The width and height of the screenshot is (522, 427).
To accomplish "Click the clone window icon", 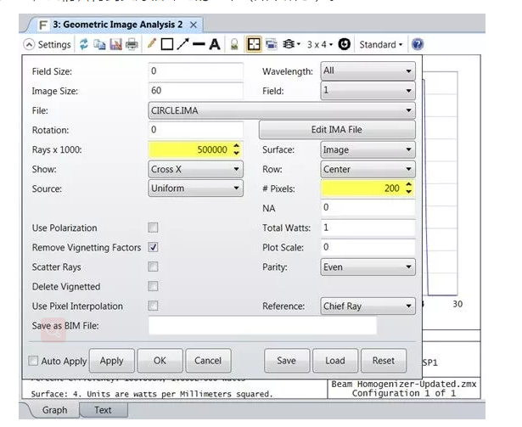I will [272, 44].
